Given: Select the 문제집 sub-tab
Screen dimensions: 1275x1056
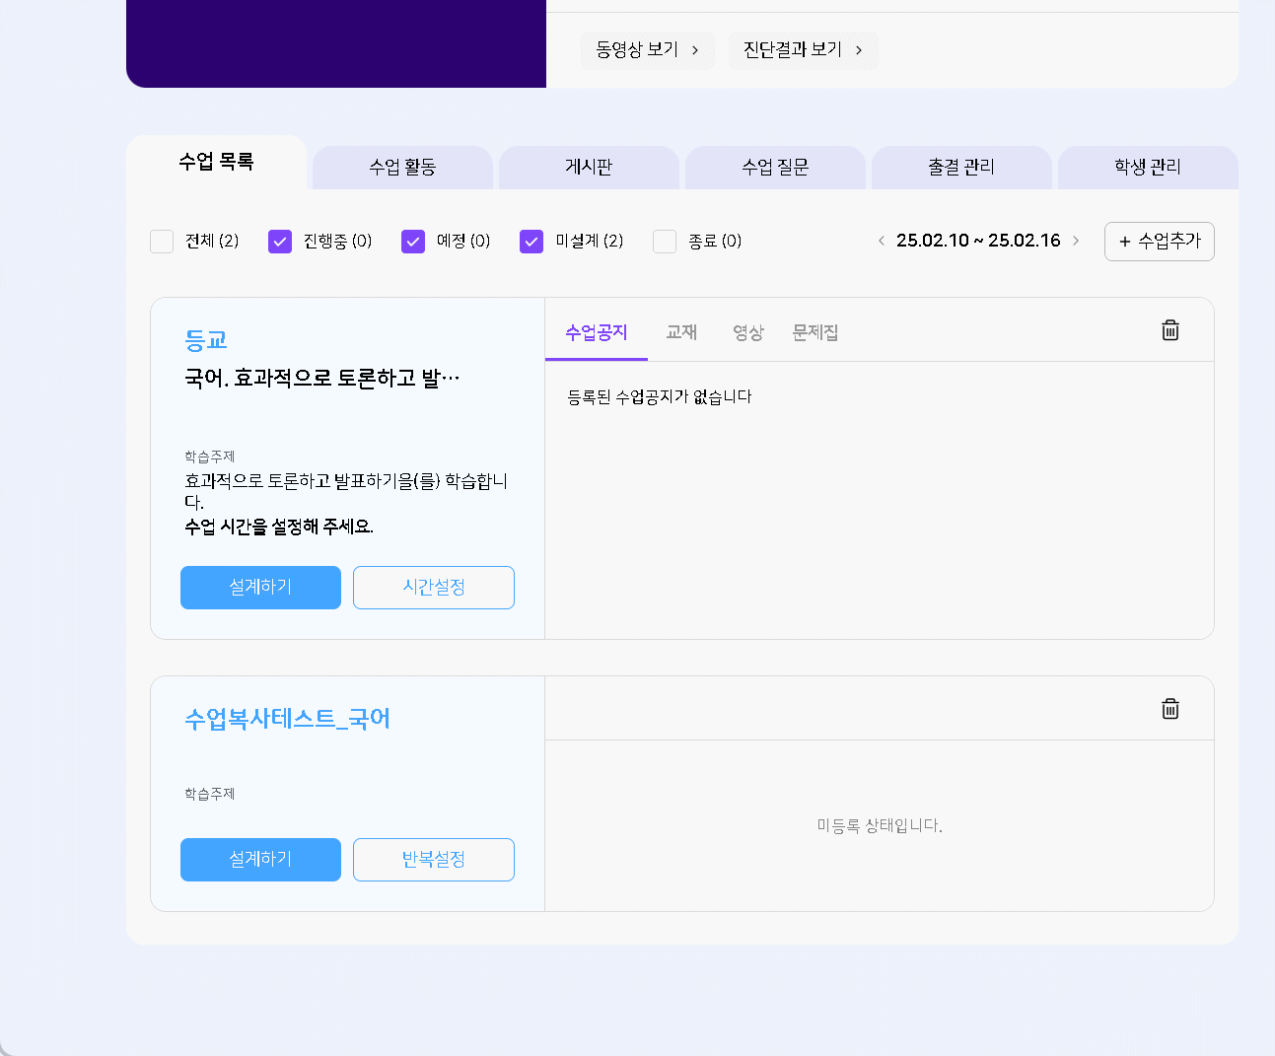Looking at the screenshot, I should (815, 333).
